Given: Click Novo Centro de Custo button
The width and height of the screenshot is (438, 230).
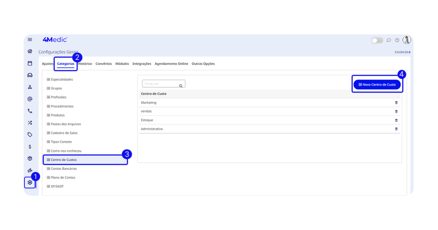Looking at the screenshot, I should coord(377,85).
